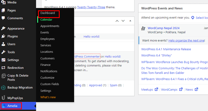Move widget up with the up chevron
208x111 pixels.
coord(117,21)
